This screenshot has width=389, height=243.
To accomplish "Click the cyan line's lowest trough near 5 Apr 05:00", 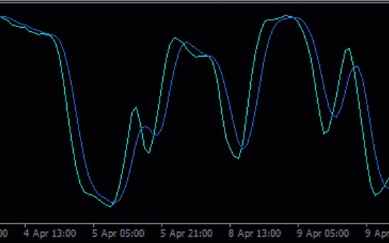I will pyautogui.click(x=111, y=207).
